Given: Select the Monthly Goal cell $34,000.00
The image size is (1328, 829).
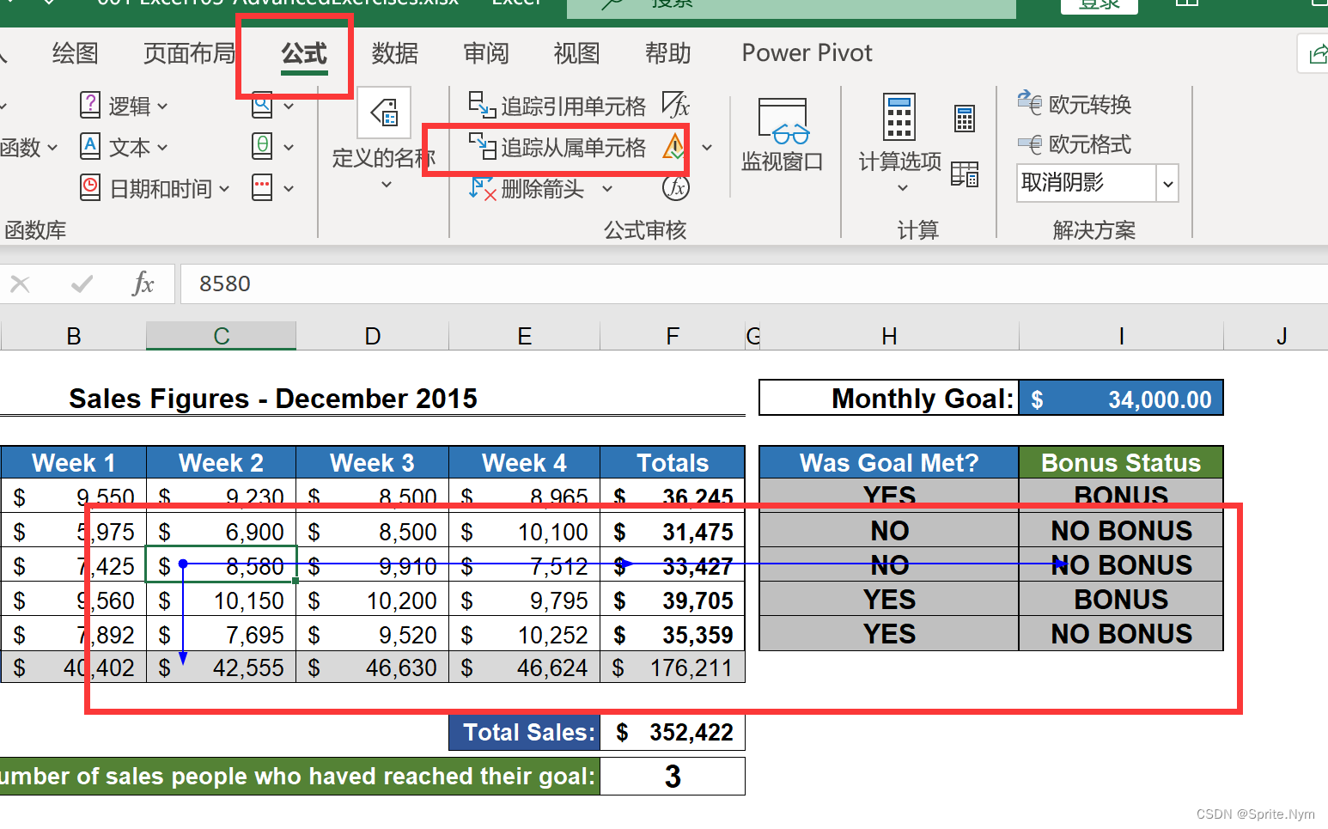Looking at the screenshot, I should (x=1121, y=399).
